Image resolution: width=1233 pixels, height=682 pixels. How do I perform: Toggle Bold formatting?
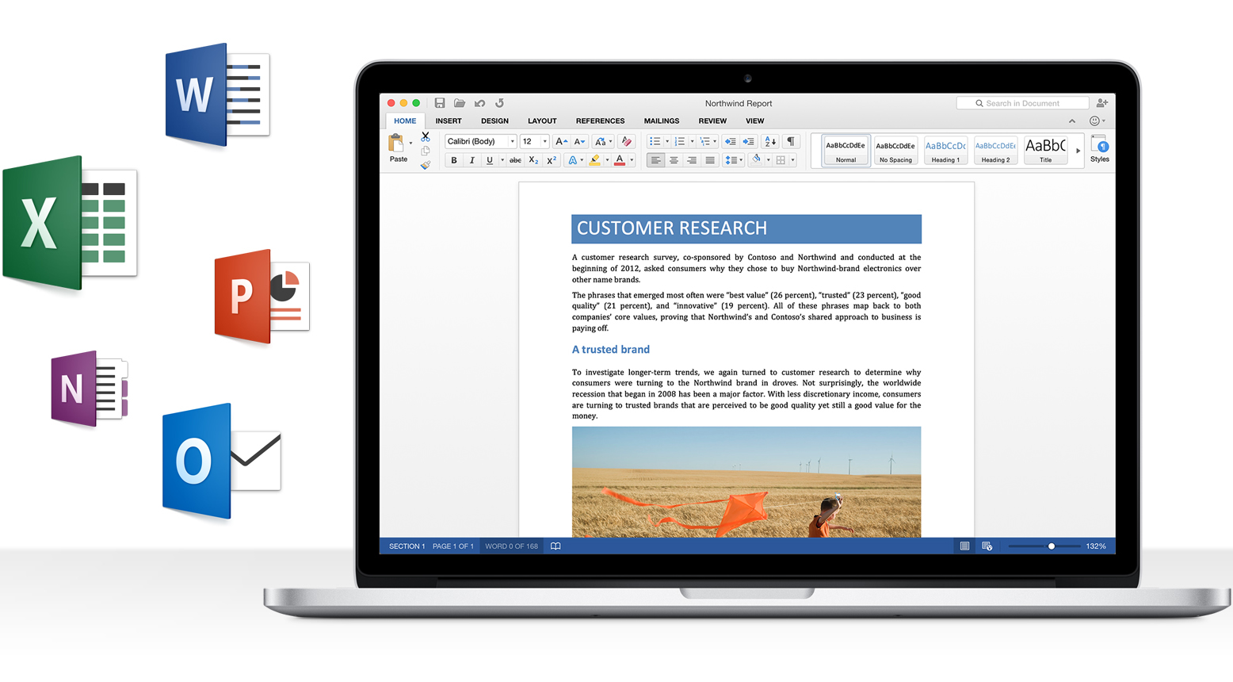(454, 160)
